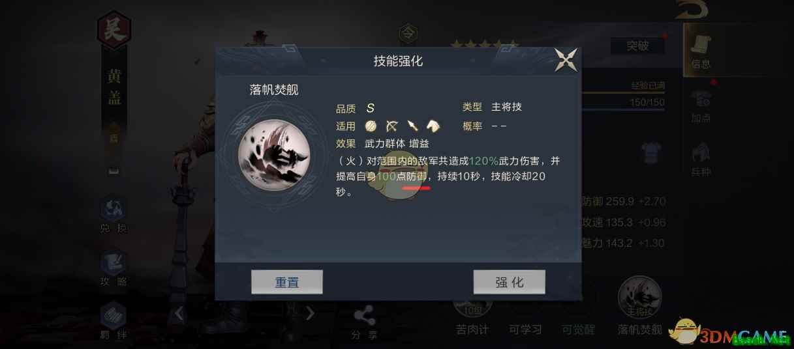Open the 信息 tab in the right sidebar
Screen dimensions: 794x349
tap(701, 51)
